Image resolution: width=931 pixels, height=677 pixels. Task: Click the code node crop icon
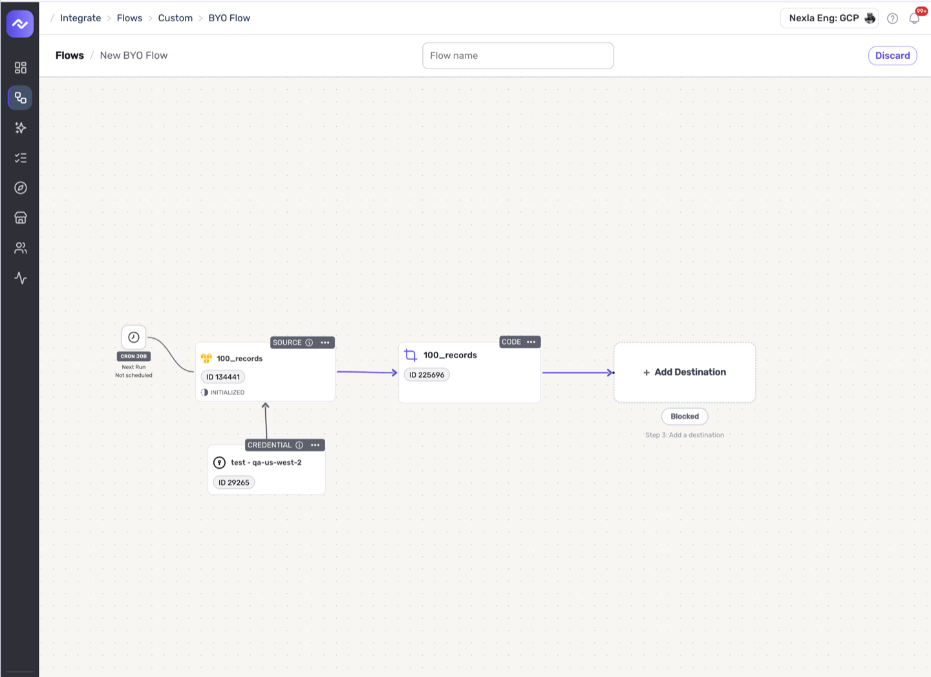(411, 355)
